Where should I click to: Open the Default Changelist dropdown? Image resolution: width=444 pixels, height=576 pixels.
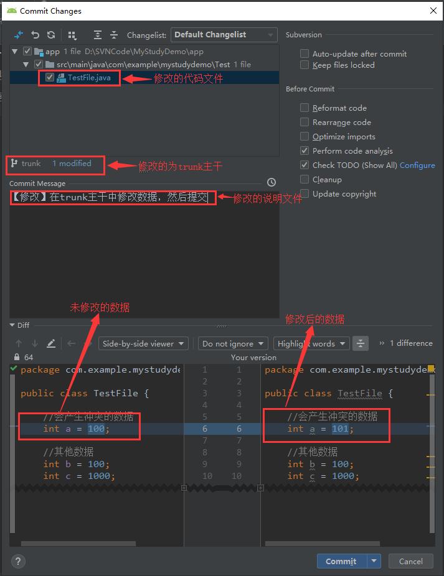point(224,35)
